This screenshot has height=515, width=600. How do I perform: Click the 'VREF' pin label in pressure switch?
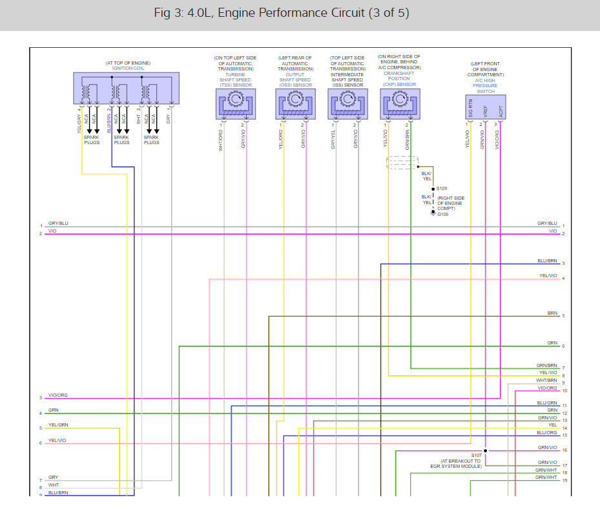485,111
